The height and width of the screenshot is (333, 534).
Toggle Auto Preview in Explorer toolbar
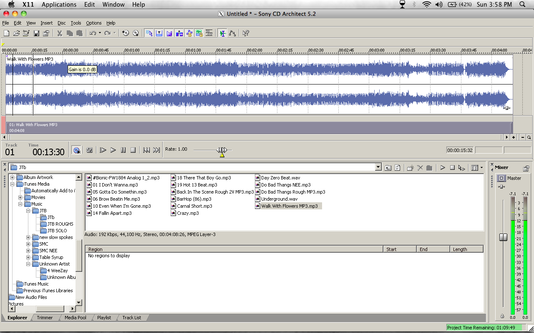point(461,168)
